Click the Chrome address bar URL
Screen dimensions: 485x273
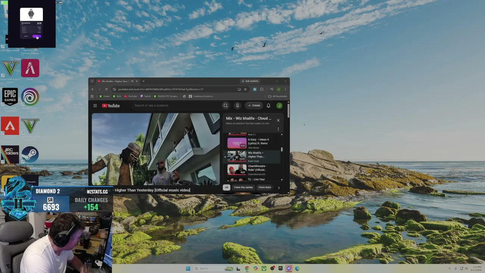pyautogui.click(x=160, y=89)
